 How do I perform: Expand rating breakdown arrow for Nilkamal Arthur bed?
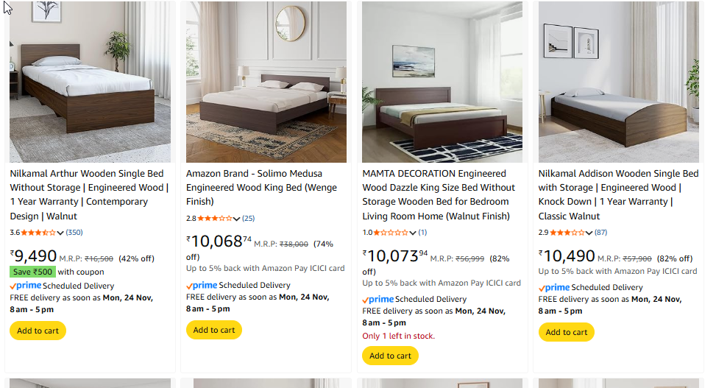tap(61, 233)
